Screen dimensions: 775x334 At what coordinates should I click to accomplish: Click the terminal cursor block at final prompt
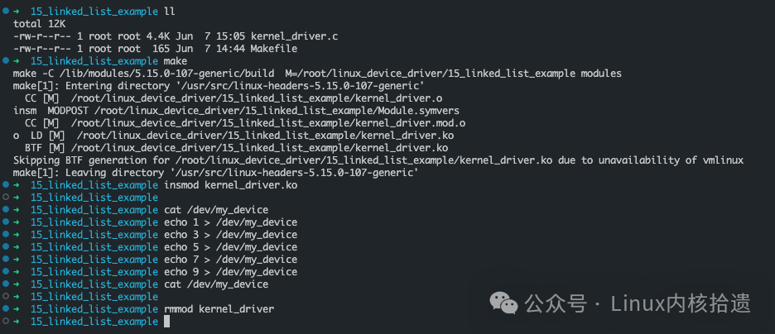point(167,322)
